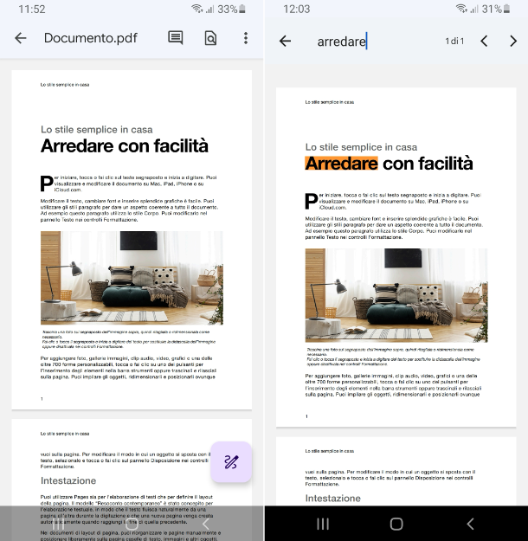Tap Wi-Fi icon in left status bar
Viewport: 528px width, 541px height.
(x=197, y=9)
